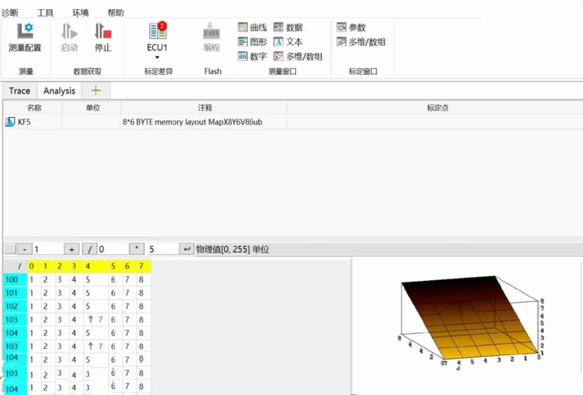Open a 文本 text measurement window
This screenshot has height=395, width=583.
coord(288,42)
